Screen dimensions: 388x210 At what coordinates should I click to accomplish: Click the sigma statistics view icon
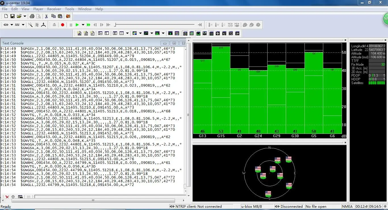(x=115, y=33)
